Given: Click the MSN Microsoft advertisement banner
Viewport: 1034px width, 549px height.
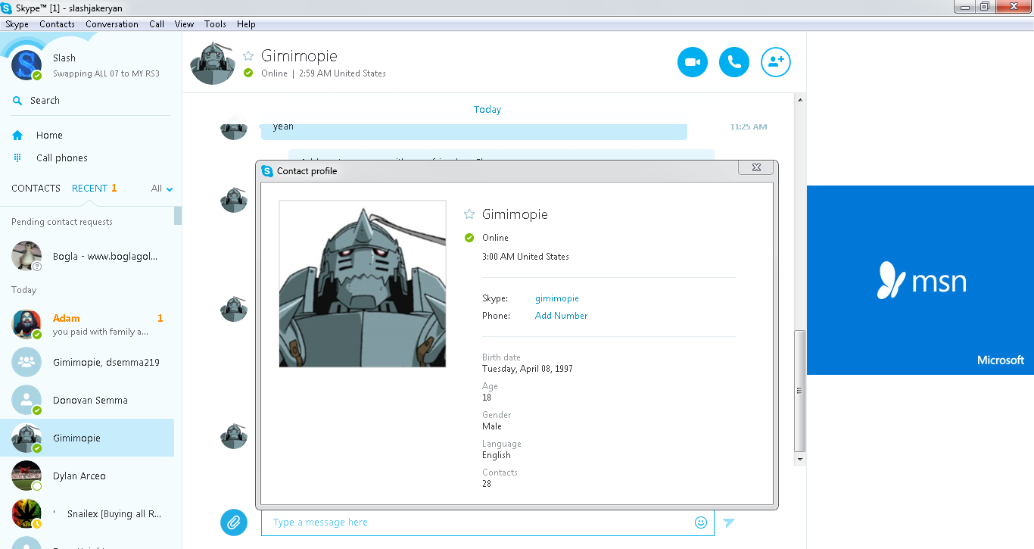Looking at the screenshot, I should click(x=920, y=280).
